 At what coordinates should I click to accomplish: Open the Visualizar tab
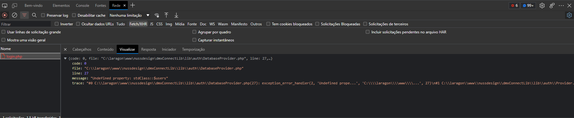pos(127,49)
